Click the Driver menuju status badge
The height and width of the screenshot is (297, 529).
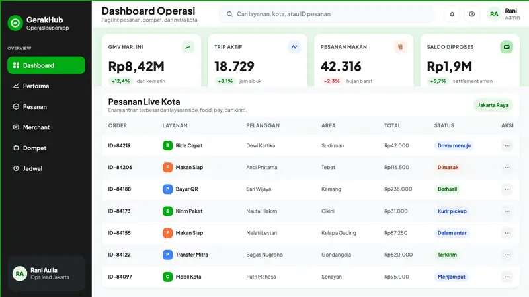454,145
